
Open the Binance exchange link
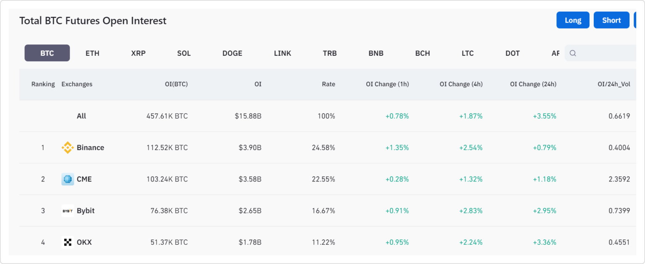point(90,148)
